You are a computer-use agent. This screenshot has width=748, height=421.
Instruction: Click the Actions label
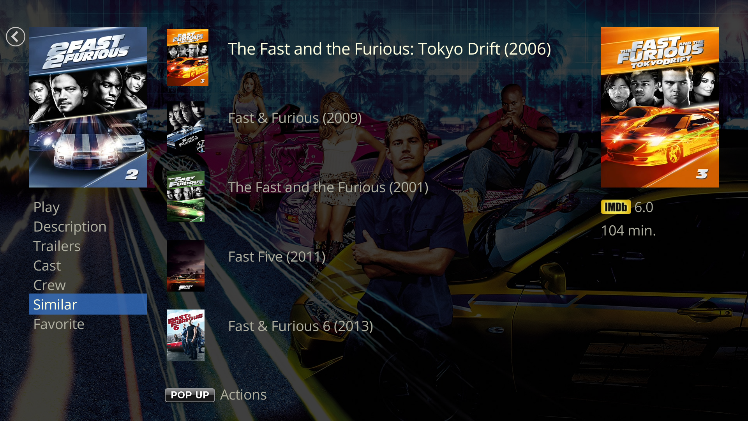coord(243,394)
